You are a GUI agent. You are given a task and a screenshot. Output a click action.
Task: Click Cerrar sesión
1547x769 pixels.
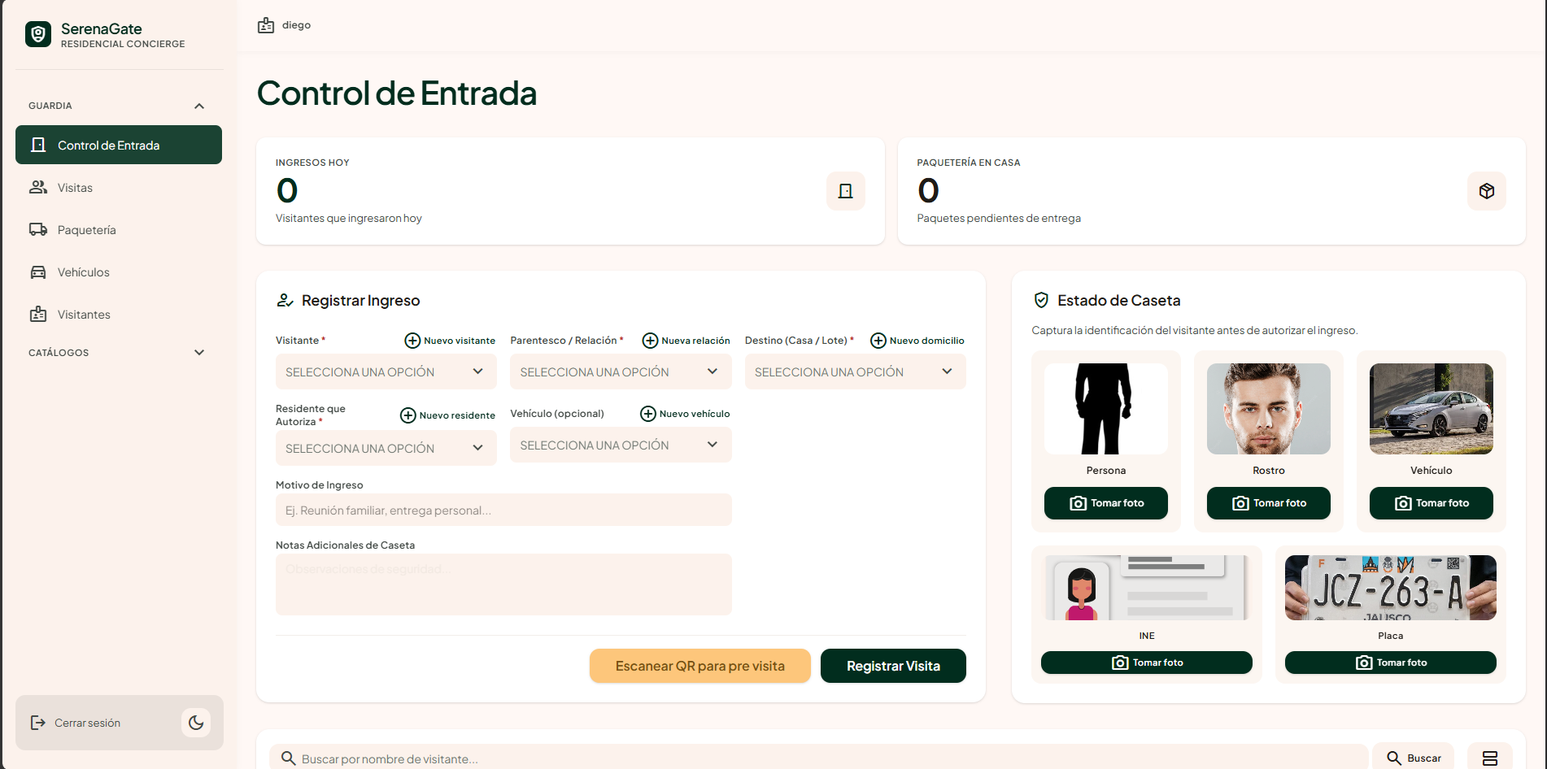tap(87, 723)
